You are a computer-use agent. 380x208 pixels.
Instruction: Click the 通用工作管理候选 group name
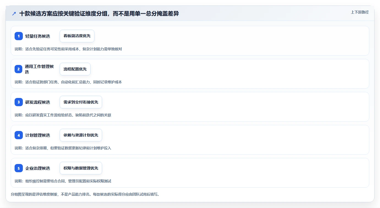pos(39,69)
